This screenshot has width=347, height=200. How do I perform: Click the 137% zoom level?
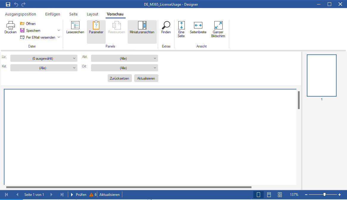pyautogui.click(x=294, y=195)
